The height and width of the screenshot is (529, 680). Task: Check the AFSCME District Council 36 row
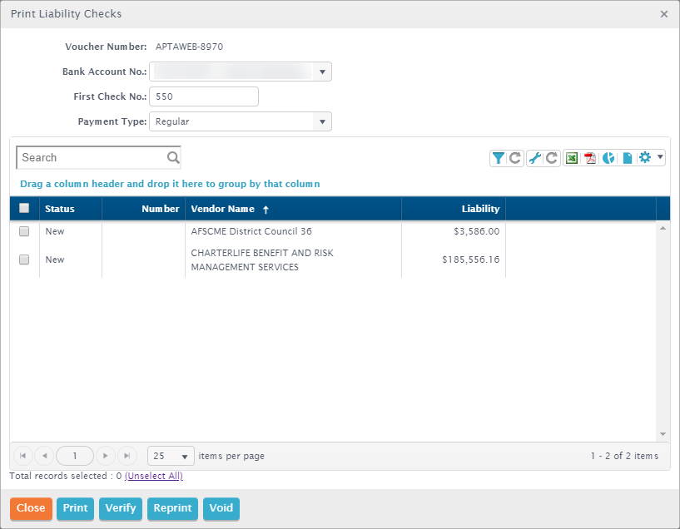pos(24,231)
